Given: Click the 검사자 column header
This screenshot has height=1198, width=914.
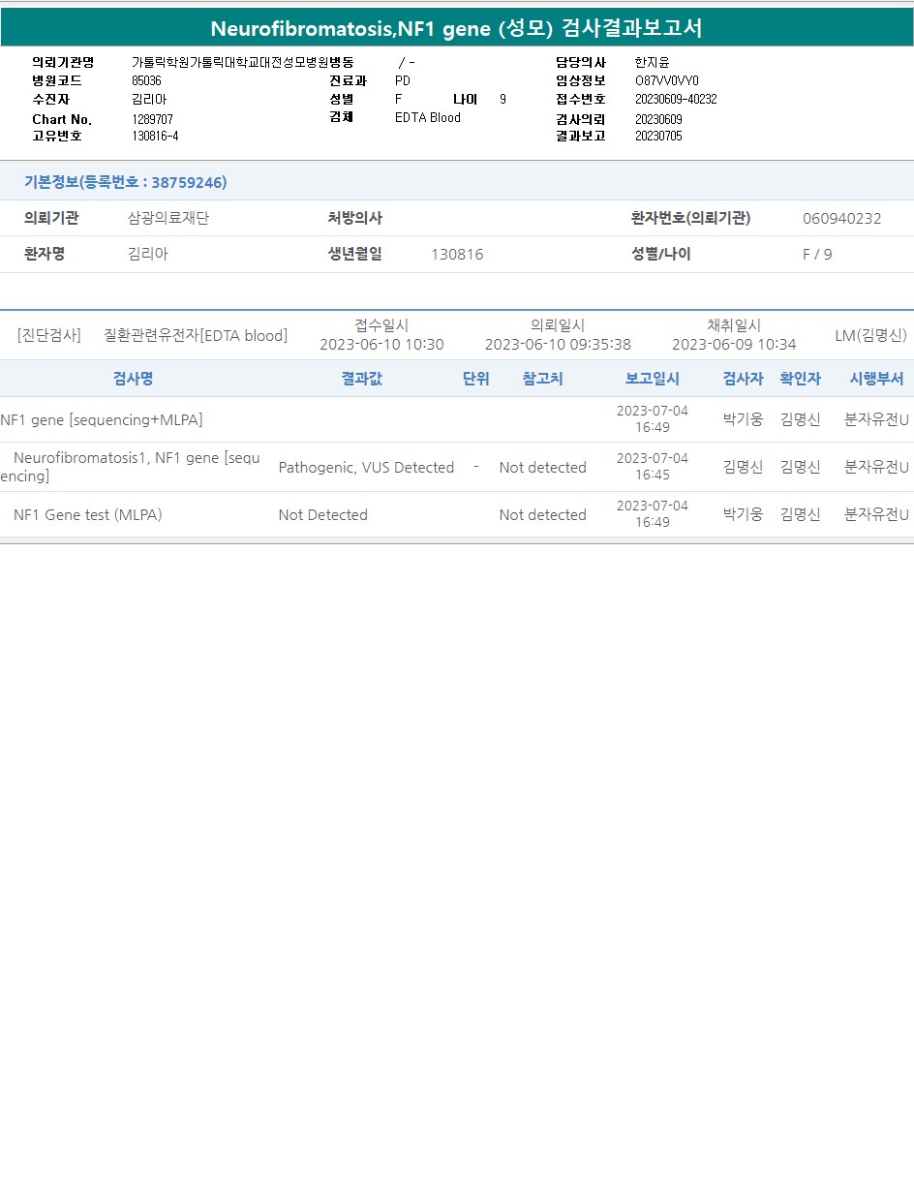Looking at the screenshot, I should pos(743,379).
